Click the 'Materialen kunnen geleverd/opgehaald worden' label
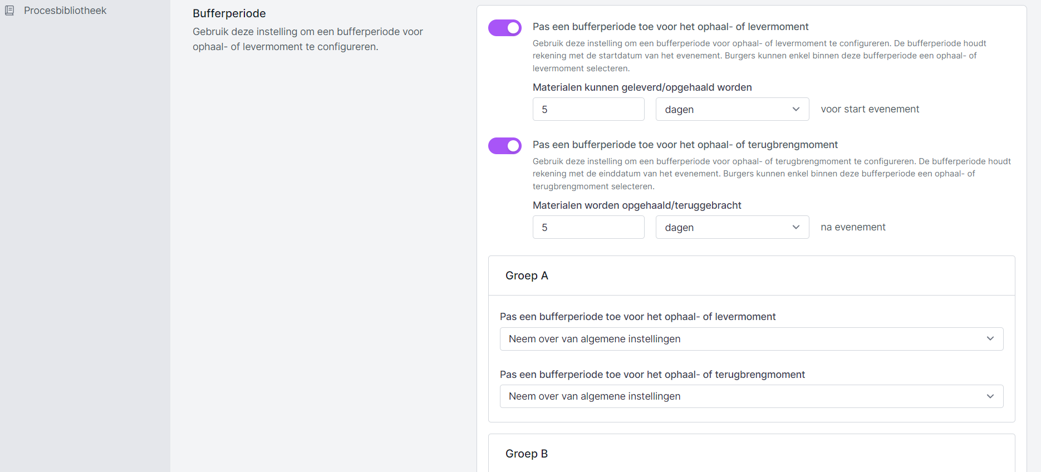The height and width of the screenshot is (472, 1041). click(642, 87)
